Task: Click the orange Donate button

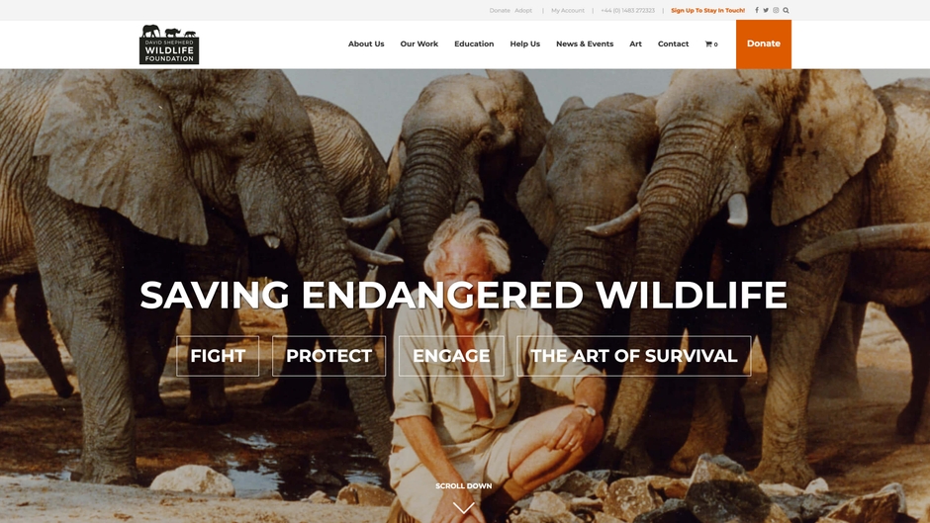Action: tap(764, 44)
